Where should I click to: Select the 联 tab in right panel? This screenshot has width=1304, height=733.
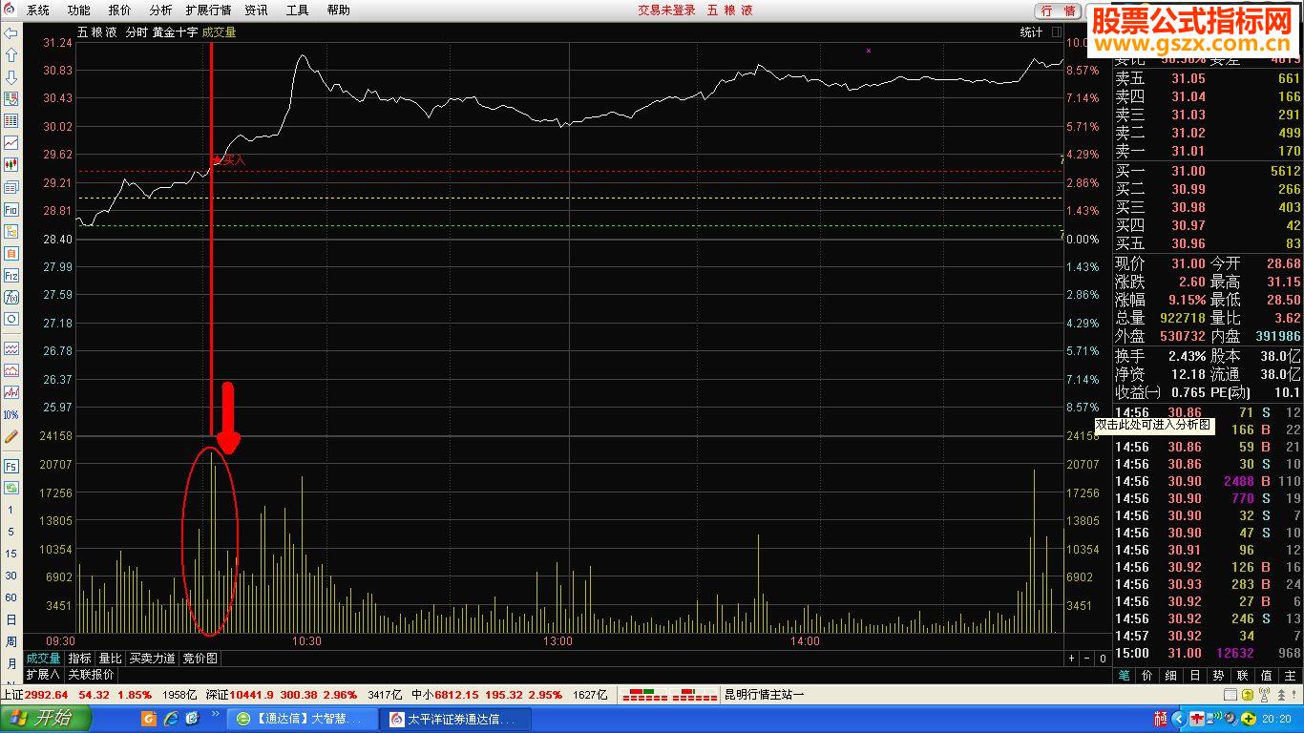[x=1243, y=675]
